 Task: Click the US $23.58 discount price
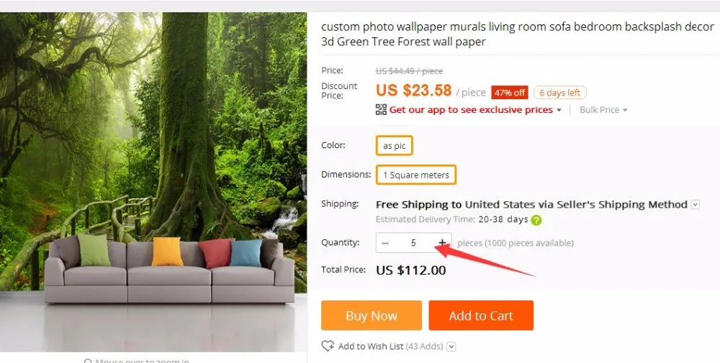click(413, 91)
